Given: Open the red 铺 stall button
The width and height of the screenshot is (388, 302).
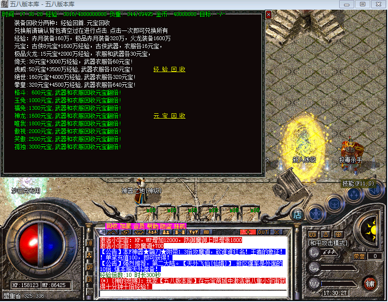Looking at the screenshot, I should [370, 284].
